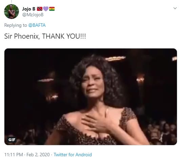Click the Feb 2, 2020 date
Image resolution: width=181 pixels, height=161 pixels.
click(38, 155)
